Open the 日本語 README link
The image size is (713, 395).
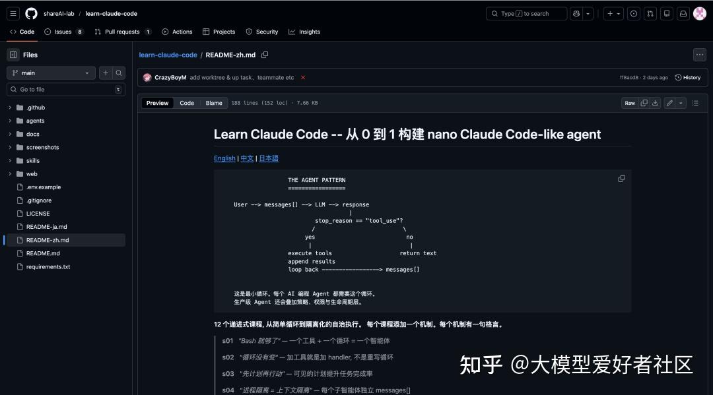coord(269,158)
